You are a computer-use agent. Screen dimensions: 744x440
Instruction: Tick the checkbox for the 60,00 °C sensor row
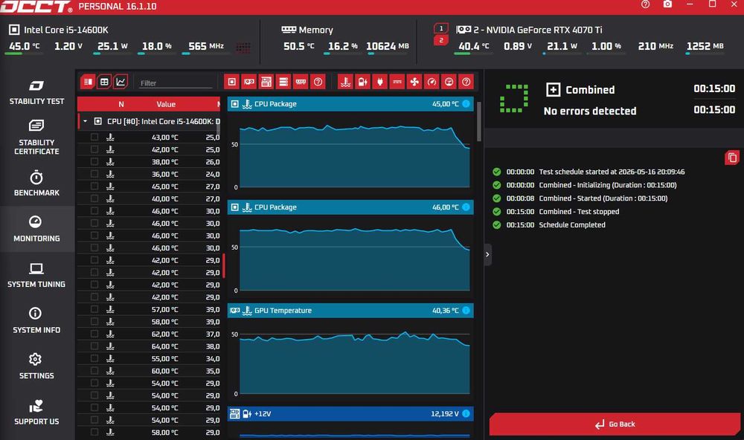(94, 371)
